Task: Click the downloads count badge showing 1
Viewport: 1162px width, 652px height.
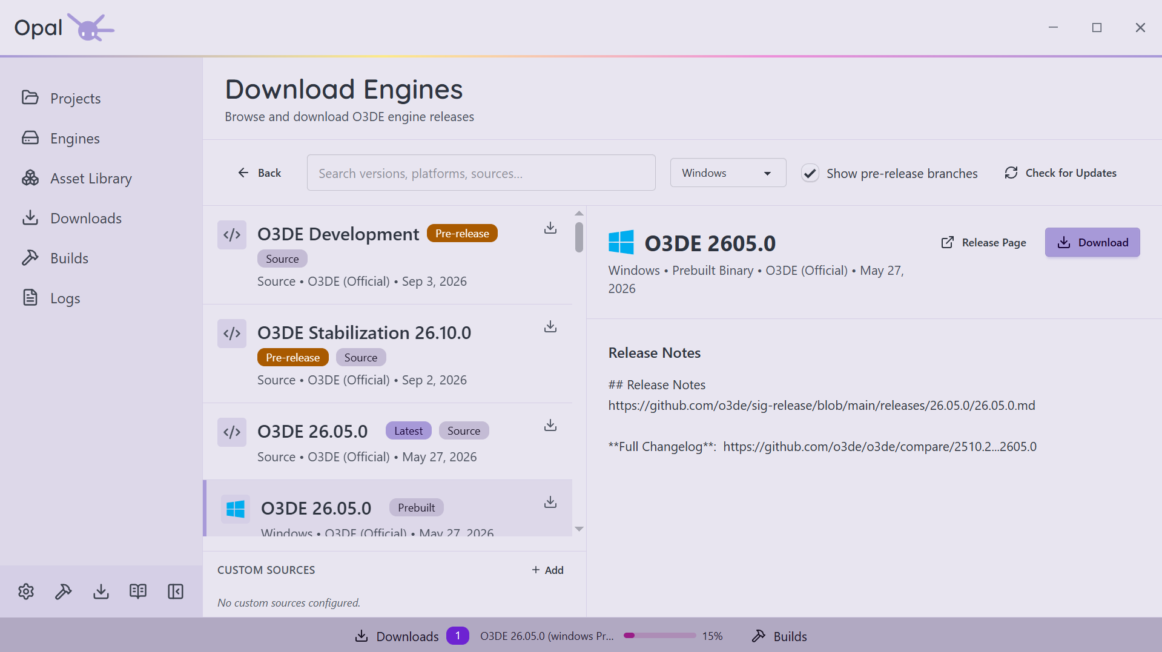Action: (x=458, y=636)
